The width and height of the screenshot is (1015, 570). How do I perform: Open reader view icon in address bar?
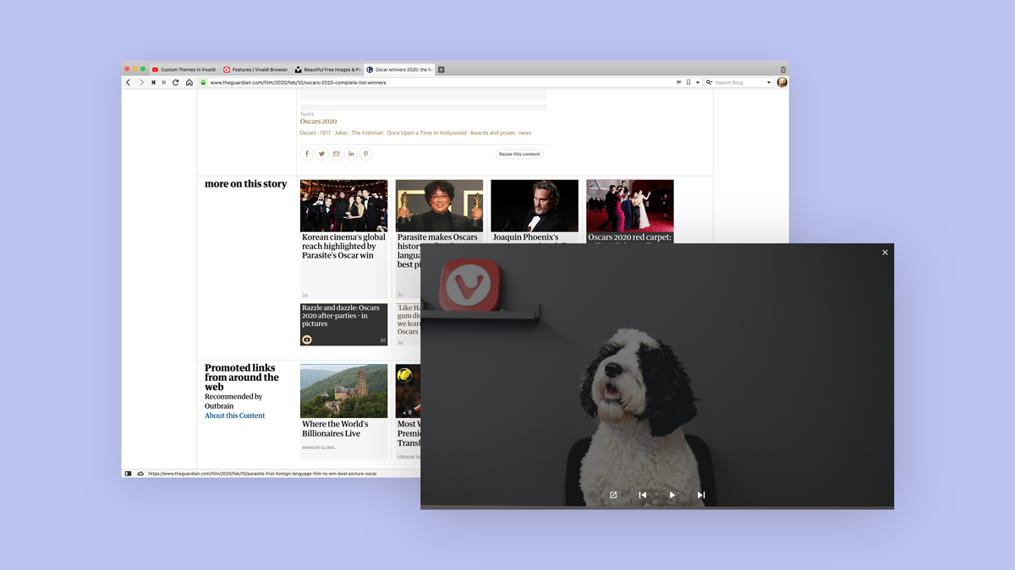tap(678, 83)
